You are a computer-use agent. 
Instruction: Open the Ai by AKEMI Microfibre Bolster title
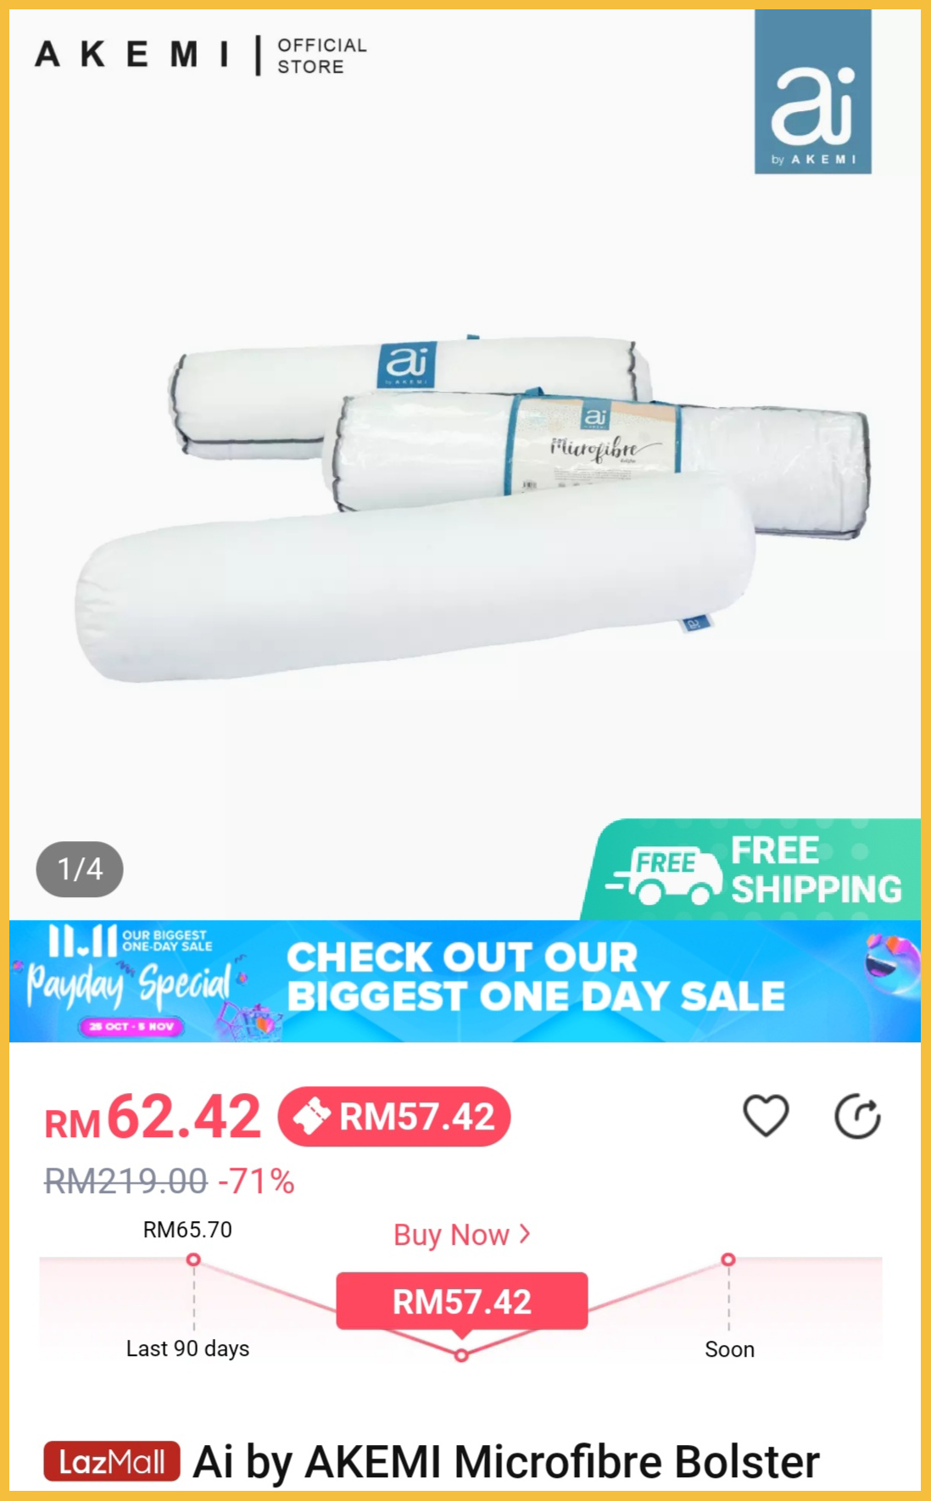click(x=506, y=1461)
